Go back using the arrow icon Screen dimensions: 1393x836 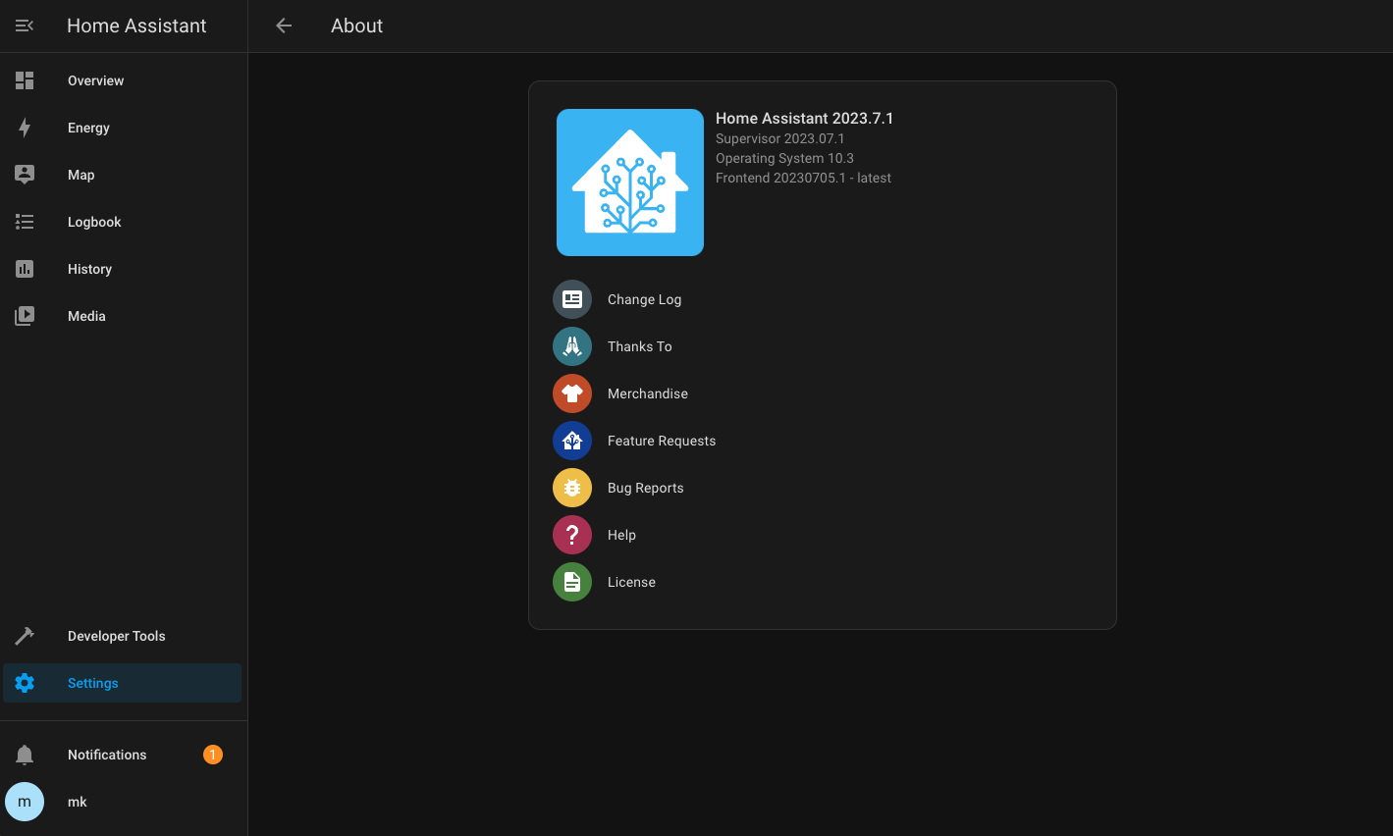tap(284, 26)
